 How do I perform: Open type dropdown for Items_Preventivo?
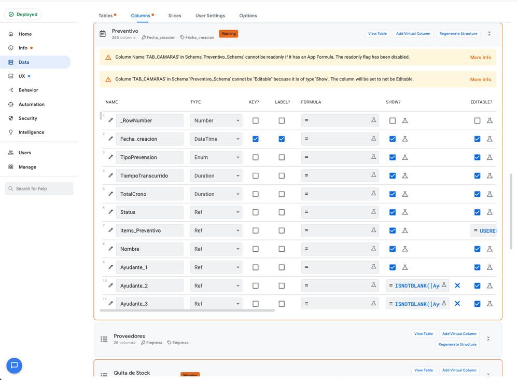point(216,230)
